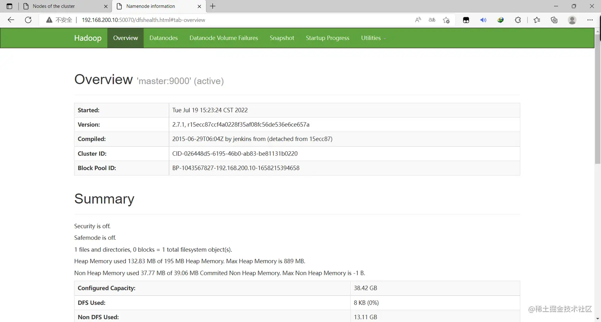Click the 'Non DFS Used:' row label

click(x=98, y=317)
